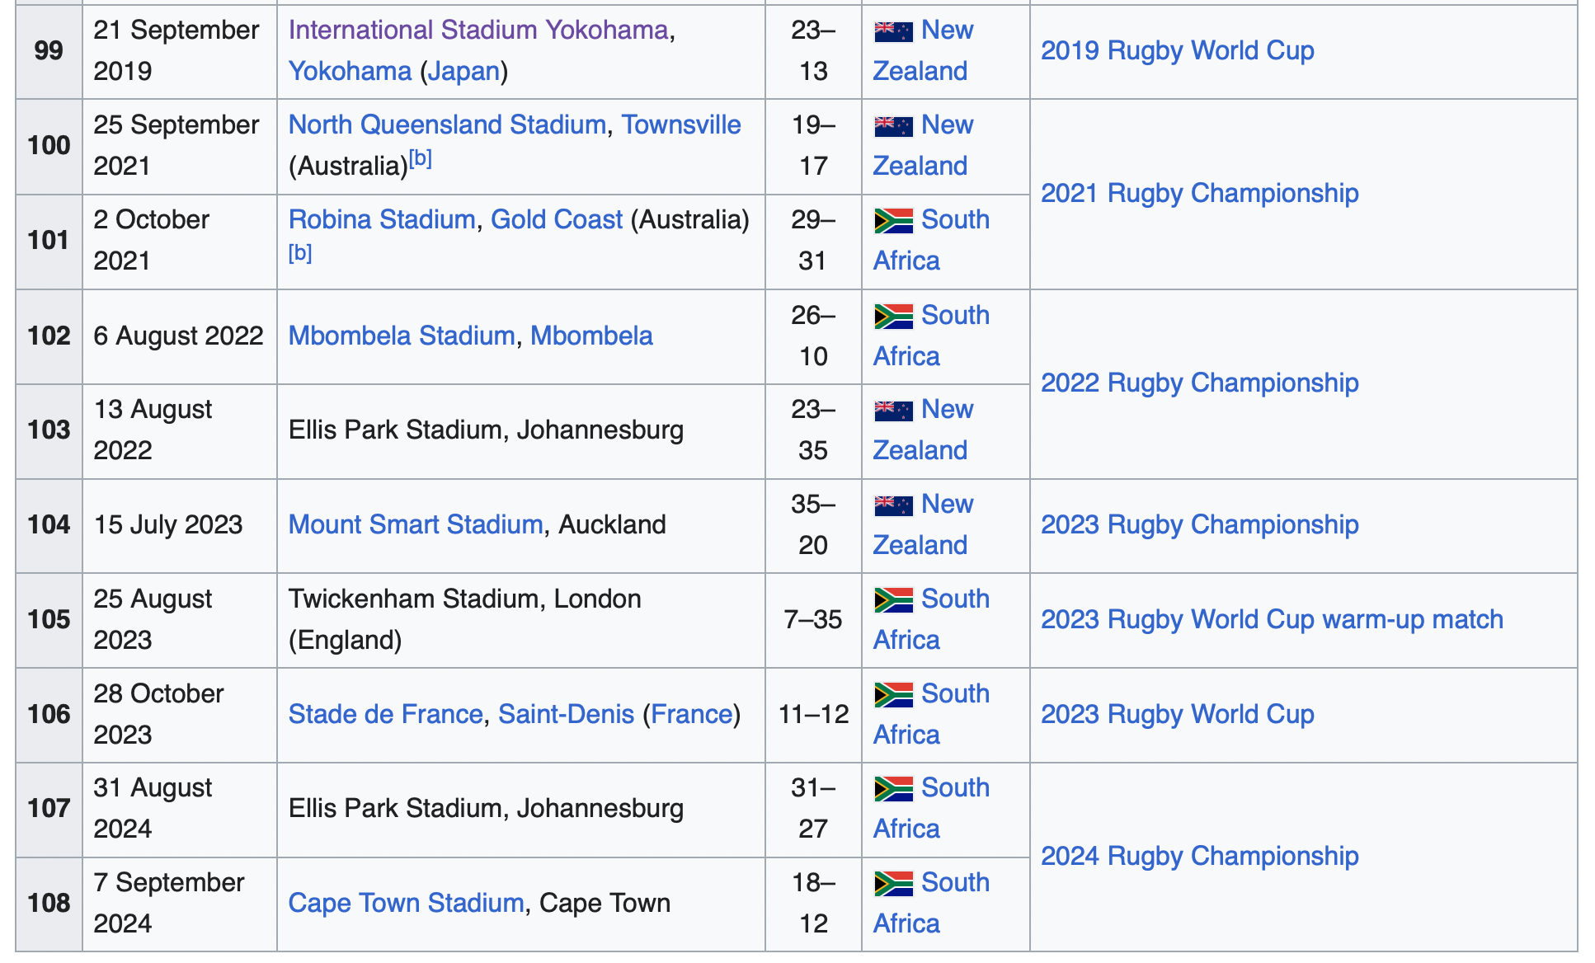
Task: Click South Africa flag in row 108
Action: [x=893, y=884]
